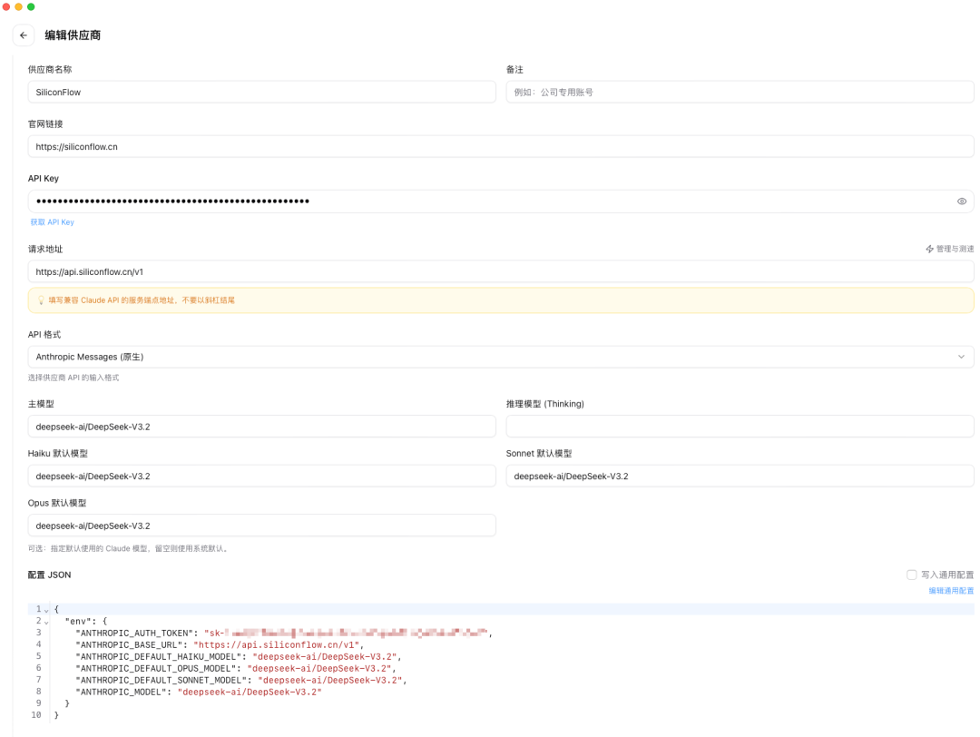Click the "env" key in JSON editor
The height and width of the screenshot is (737, 980).
click(x=78, y=622)
